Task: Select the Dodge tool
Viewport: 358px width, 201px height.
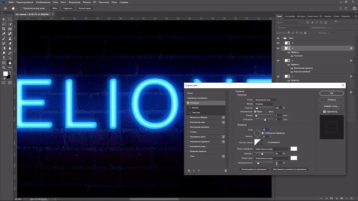Action: pyautogui.click(x=4, y=53)
